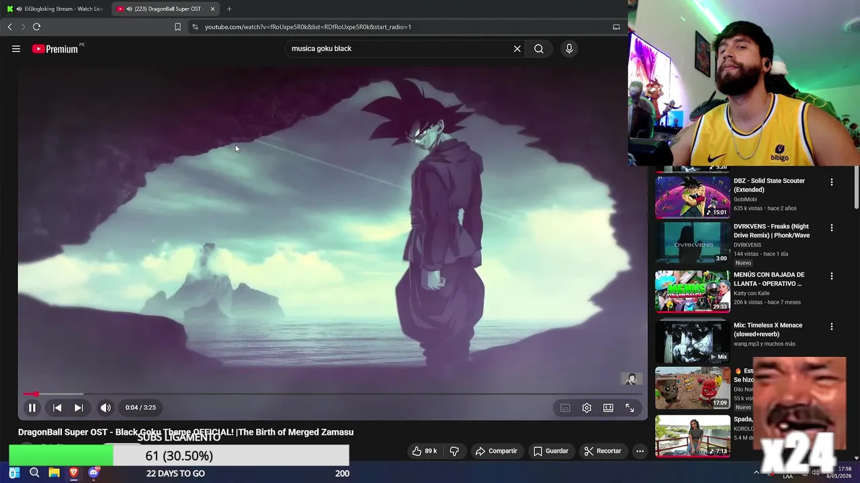Run the YouTube search magnifier
Viewport: 860px width, 483px height.
pos(539,48)
